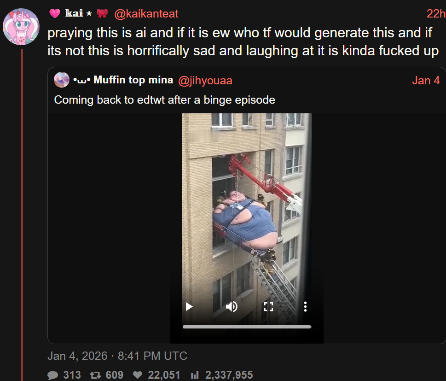
Task: Click the 'Muffin top mina' display name
Action: 133,80
